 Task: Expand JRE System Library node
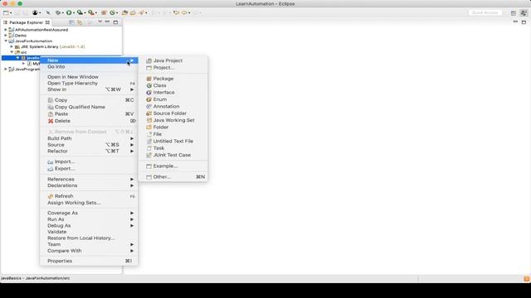tap(12, 46)
